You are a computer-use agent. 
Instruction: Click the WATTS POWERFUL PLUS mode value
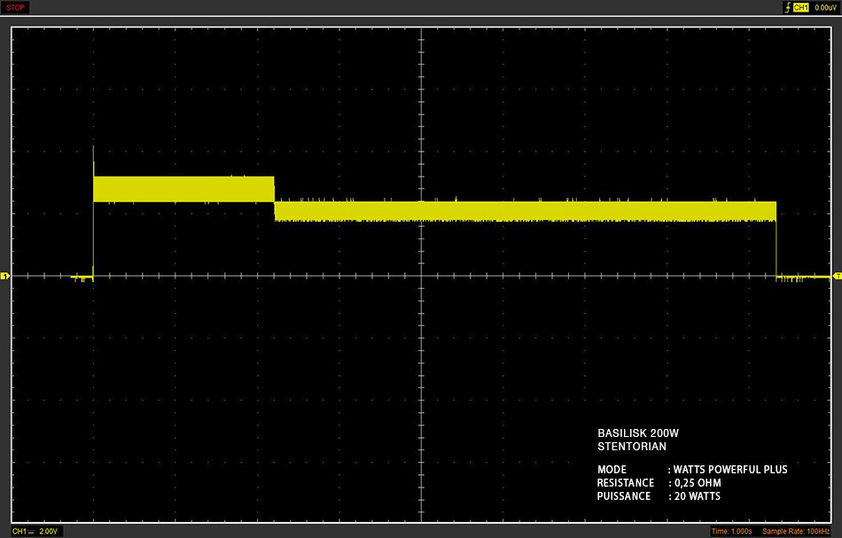pyautogui.click(x=730, y=469)
